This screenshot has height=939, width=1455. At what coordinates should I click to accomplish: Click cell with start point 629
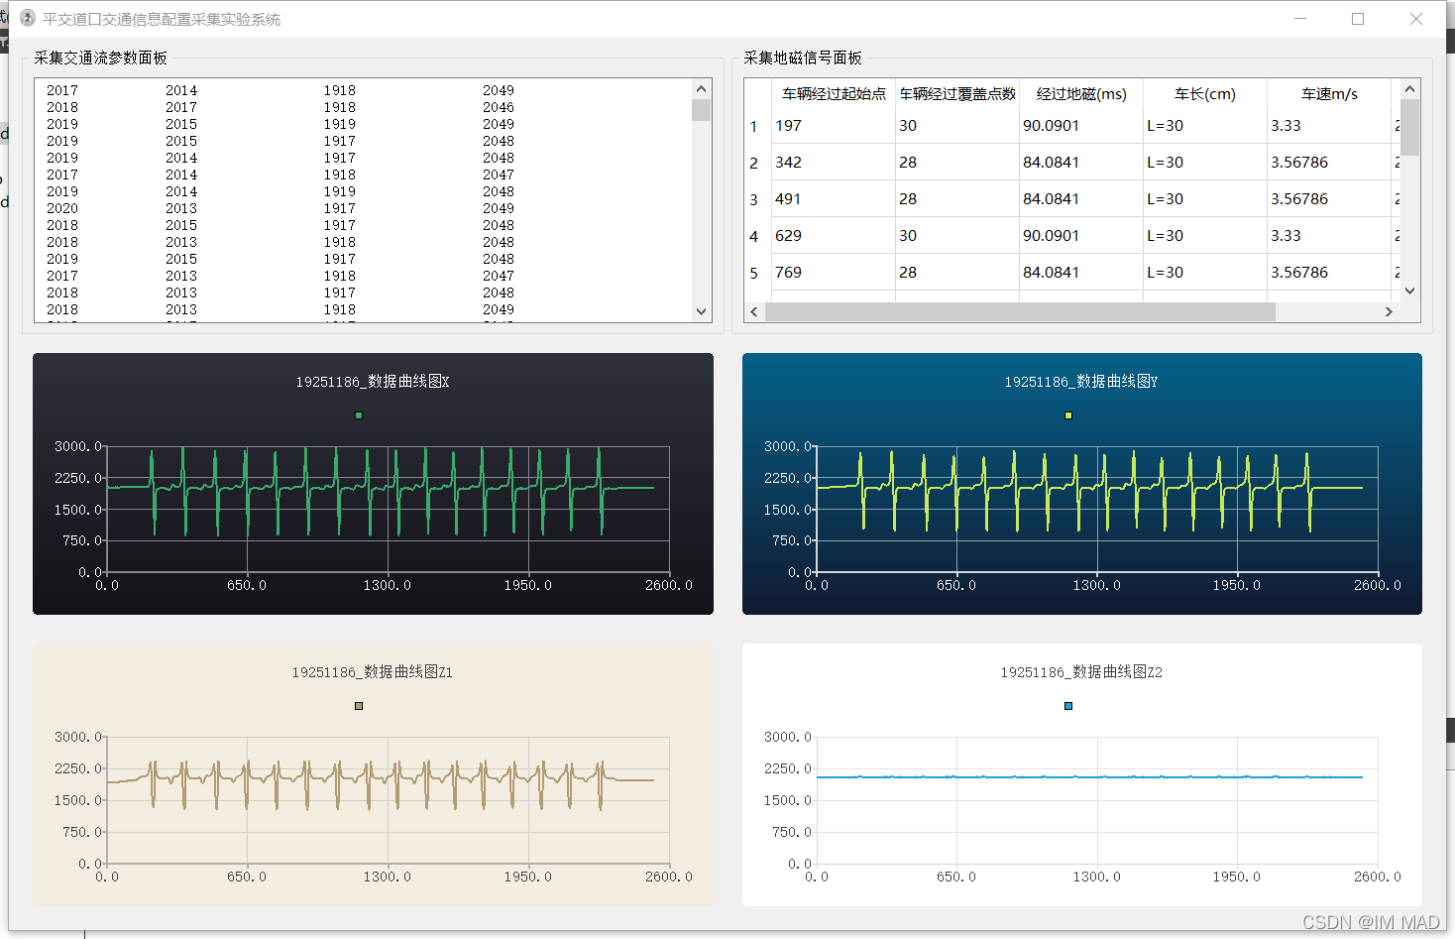834,236
